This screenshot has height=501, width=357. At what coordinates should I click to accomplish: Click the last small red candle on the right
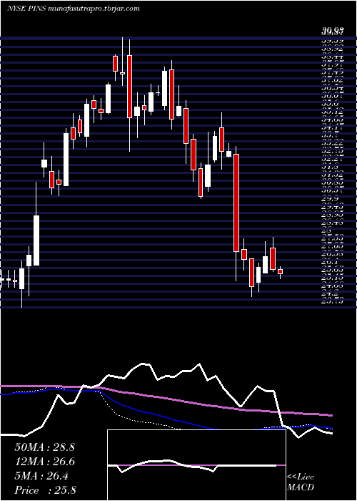(280, 271)
